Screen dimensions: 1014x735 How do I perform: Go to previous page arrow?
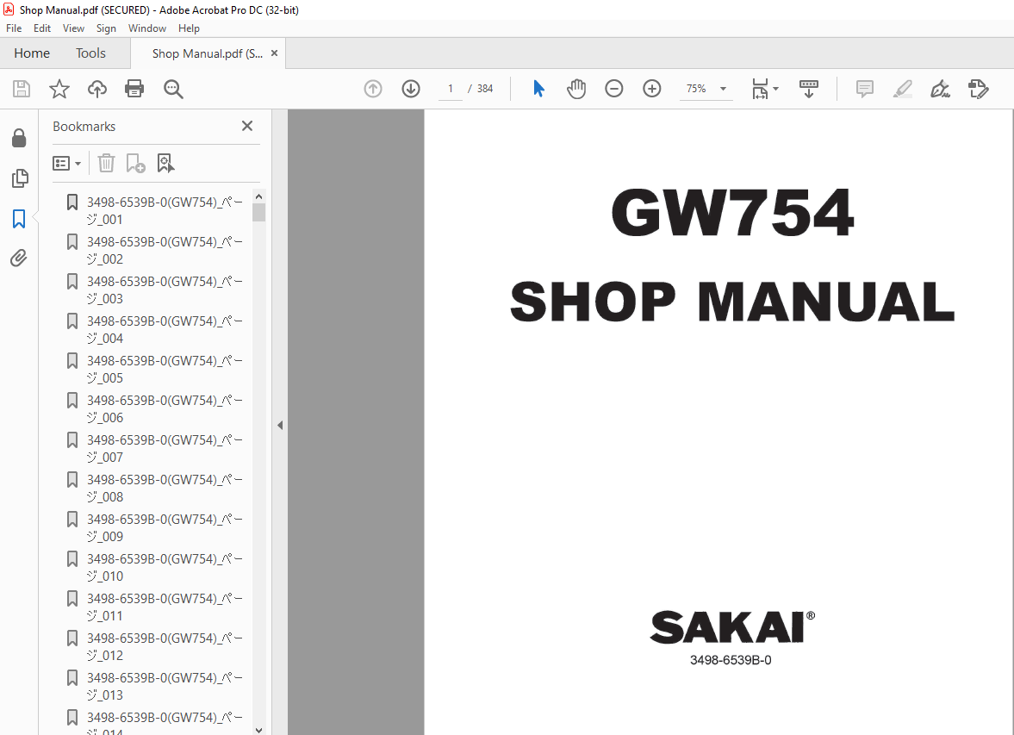point(373,89)
